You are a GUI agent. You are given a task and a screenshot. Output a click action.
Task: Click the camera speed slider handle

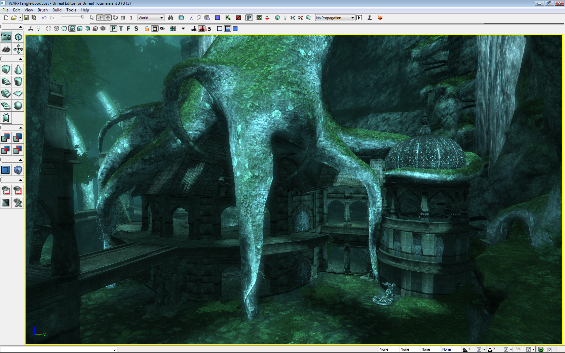click(x=82, y=17)
